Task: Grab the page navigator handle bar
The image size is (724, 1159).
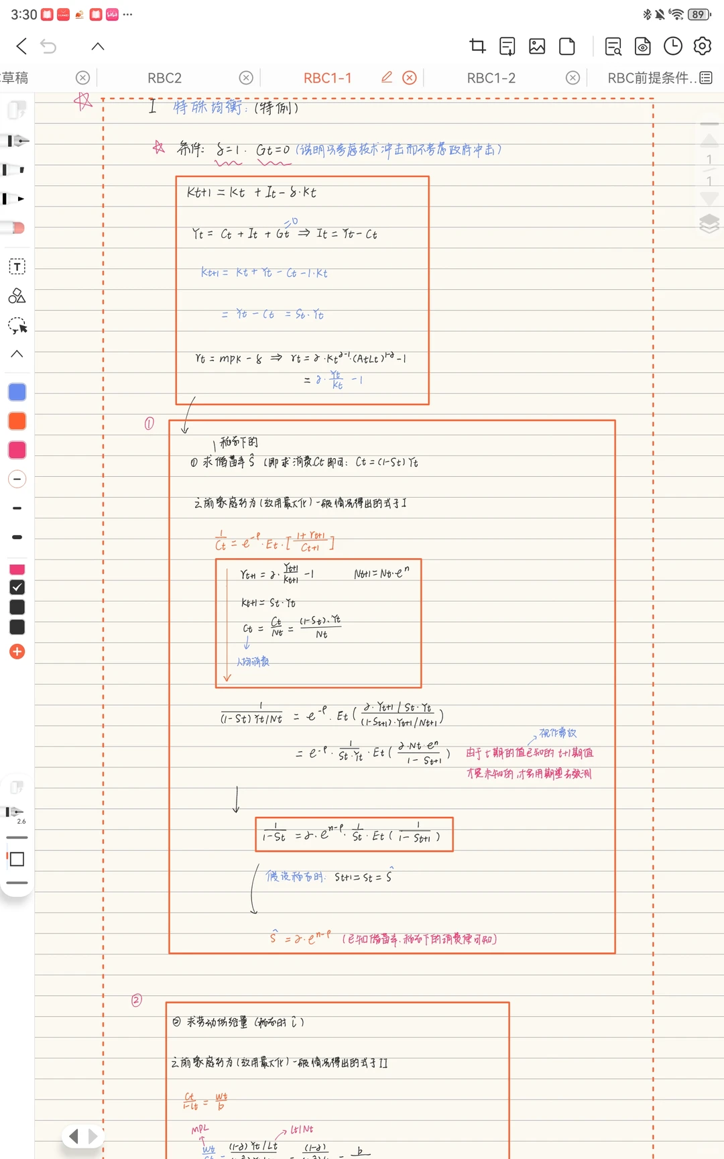Action: (709, 124)
